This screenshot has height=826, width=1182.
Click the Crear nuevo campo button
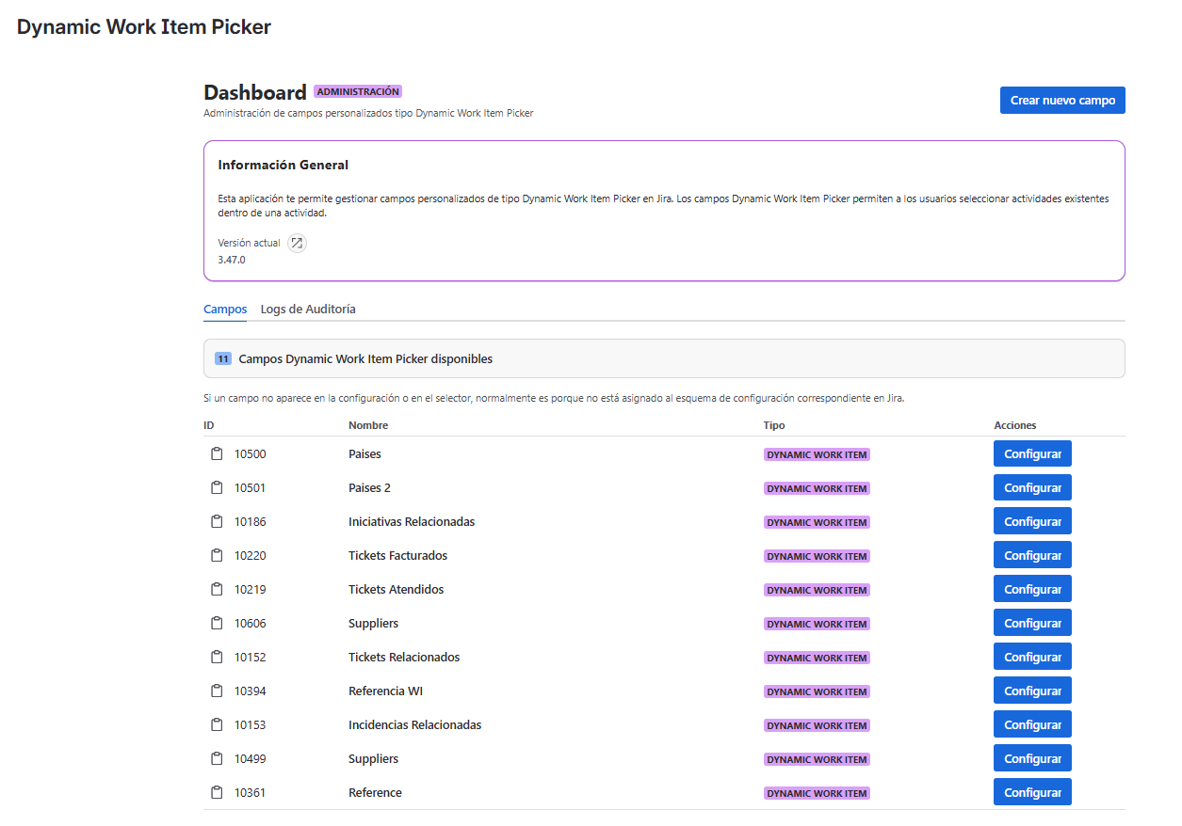[1062, 101]
